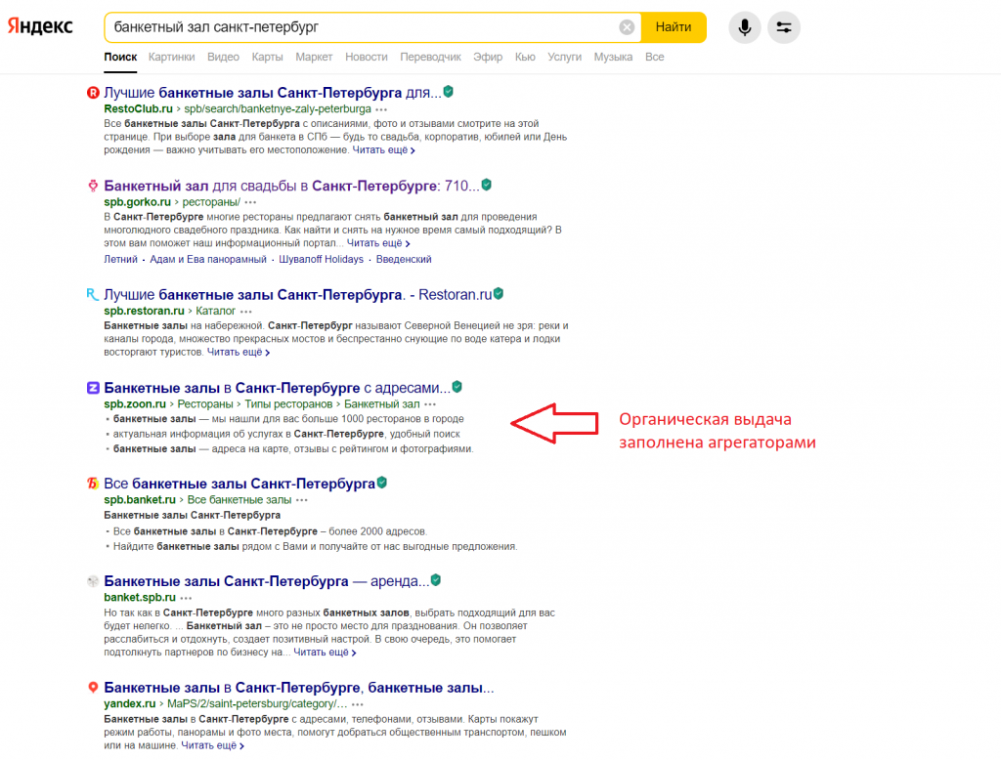Open the three-dots menu for yandex.ru maps result
This screenshot has height=760, width=1001.
click(358, 704)
